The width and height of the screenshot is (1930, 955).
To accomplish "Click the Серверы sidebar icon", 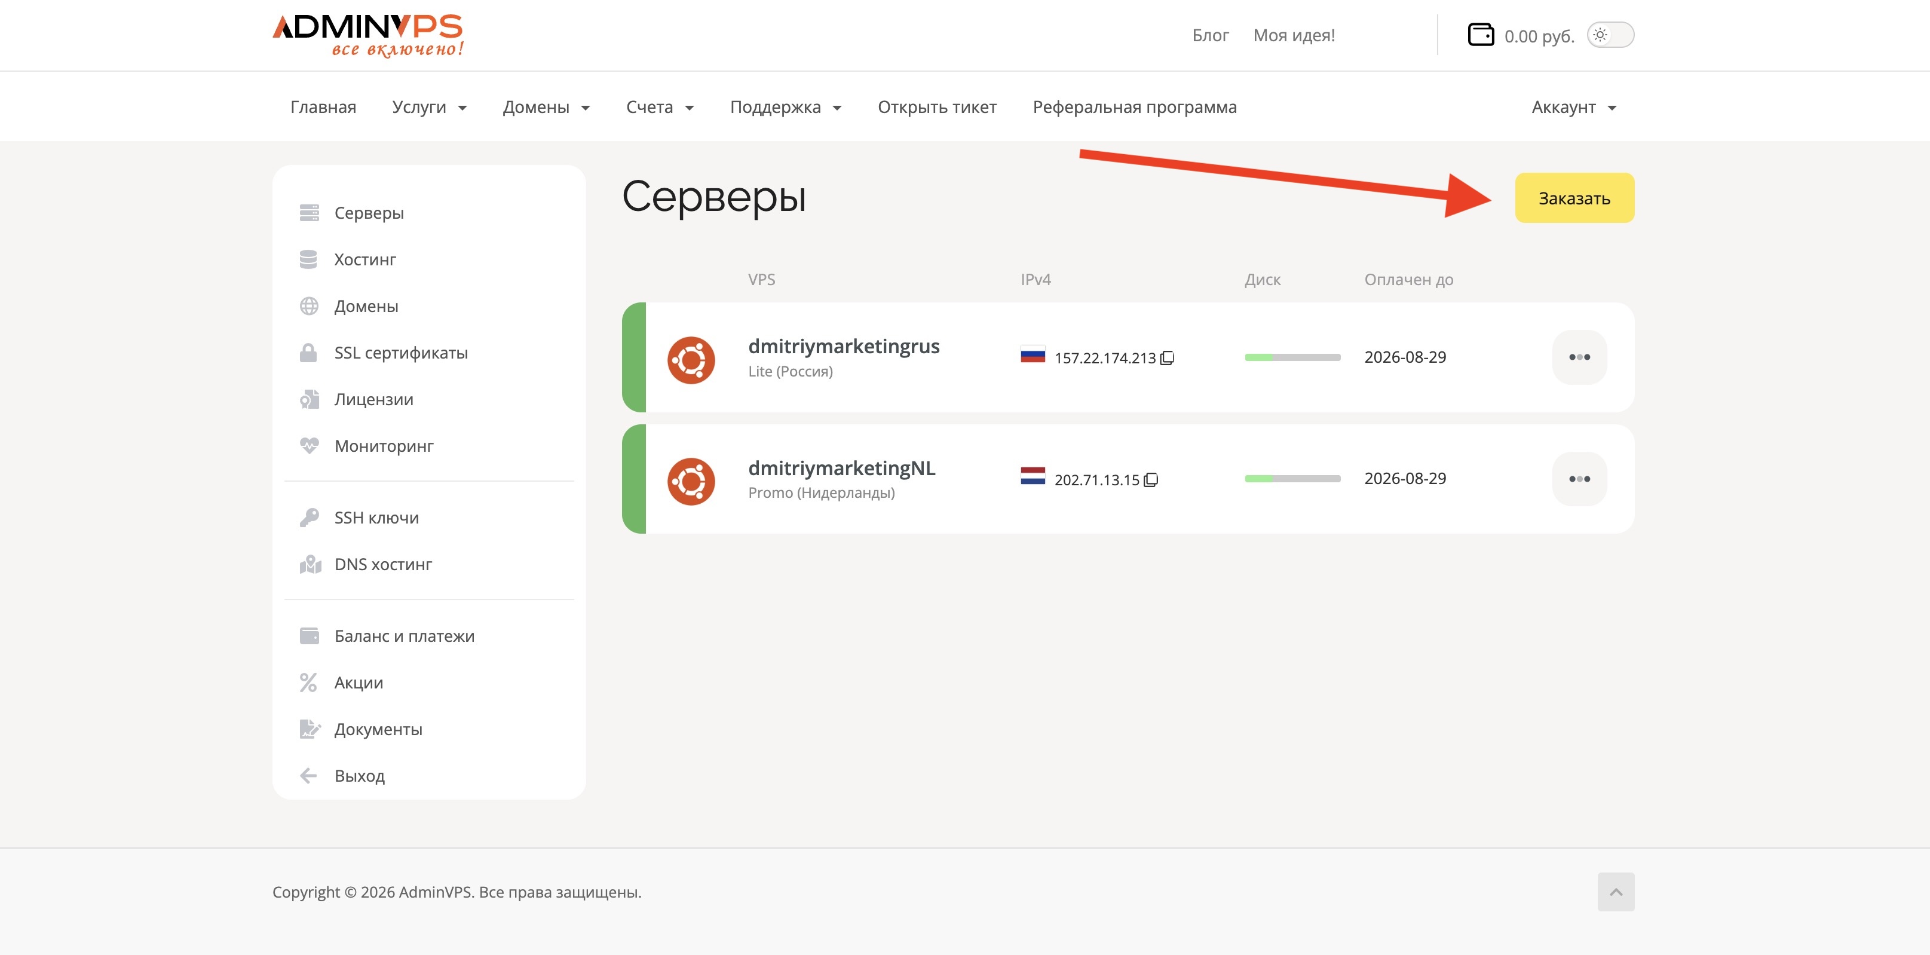I will (309, 213).
